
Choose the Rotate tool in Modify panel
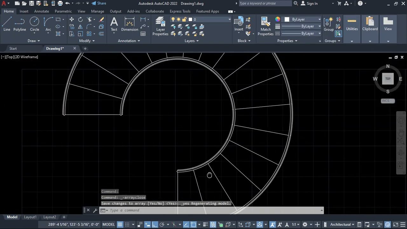click(x=80, y=19)
